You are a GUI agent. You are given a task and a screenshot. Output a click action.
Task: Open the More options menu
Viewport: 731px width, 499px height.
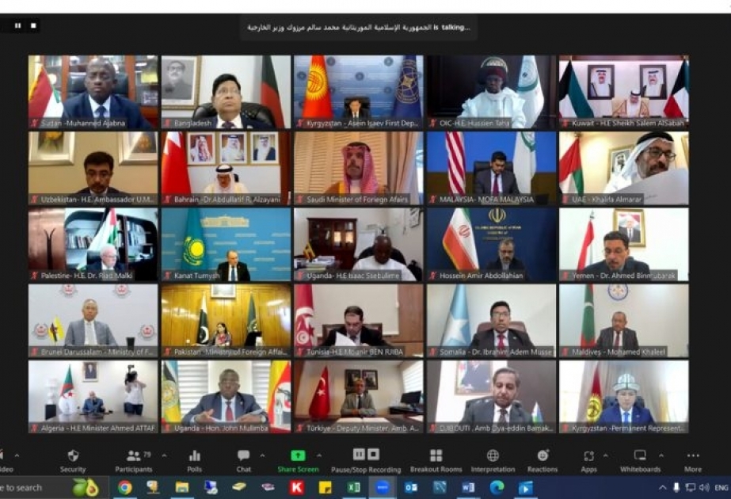(693, 461)
